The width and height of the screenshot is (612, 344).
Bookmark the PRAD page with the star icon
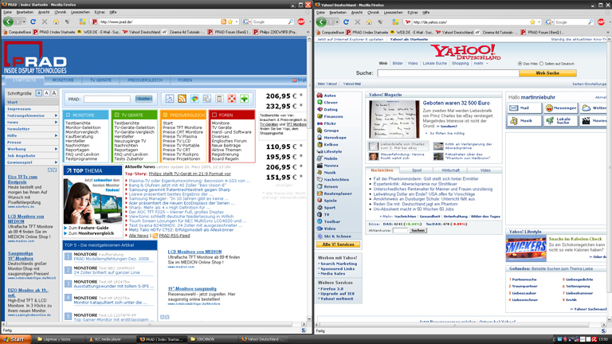230,21
